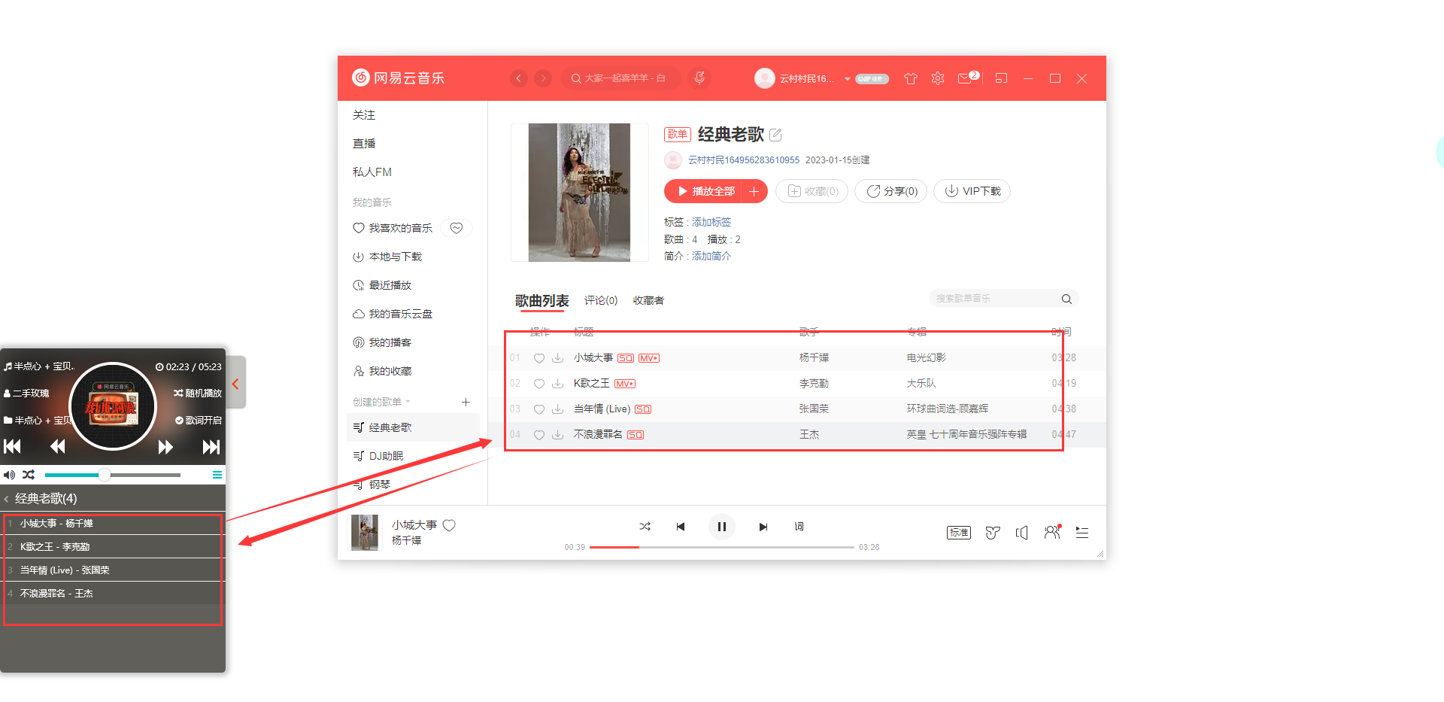The image size is (1444, 702).
Task: Mute the mini player speaker icon
Action: pos(9,475)
